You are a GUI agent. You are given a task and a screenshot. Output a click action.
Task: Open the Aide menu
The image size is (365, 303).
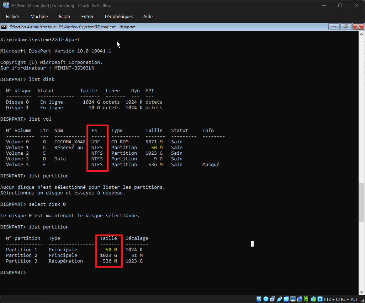click(148, 17)
